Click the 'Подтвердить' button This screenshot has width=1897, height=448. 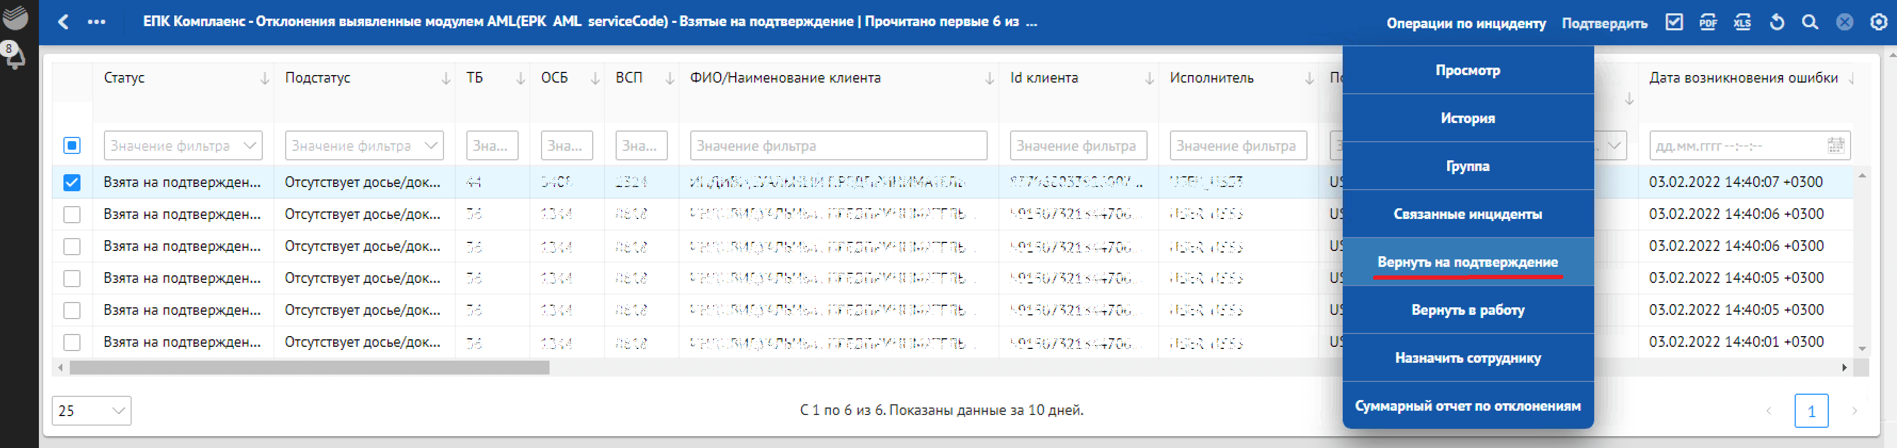click(x=1604, y=23)
